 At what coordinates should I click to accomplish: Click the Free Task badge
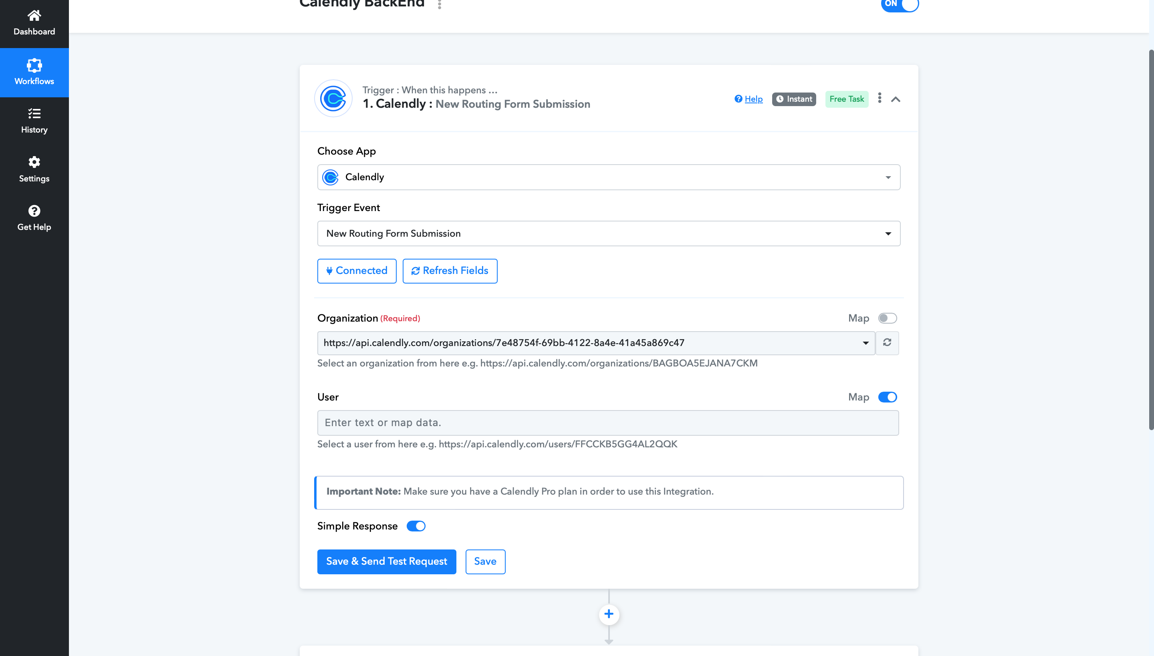847,99
